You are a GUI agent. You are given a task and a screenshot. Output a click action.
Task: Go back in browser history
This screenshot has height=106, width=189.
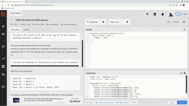pos(2,5)
